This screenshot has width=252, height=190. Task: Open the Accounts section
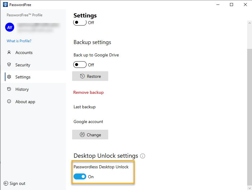[x=24, y=52]
